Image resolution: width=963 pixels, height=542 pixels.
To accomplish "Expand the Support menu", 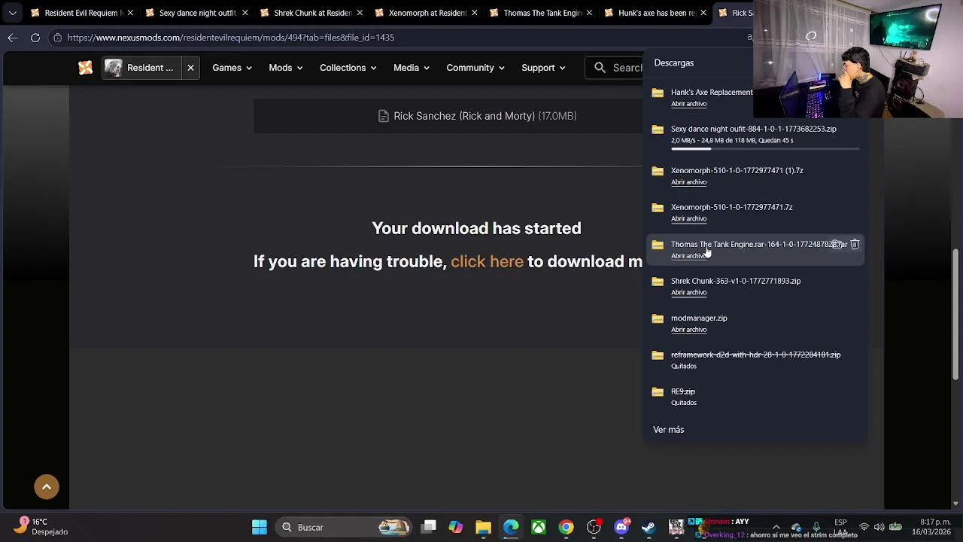I will (543, 68).
